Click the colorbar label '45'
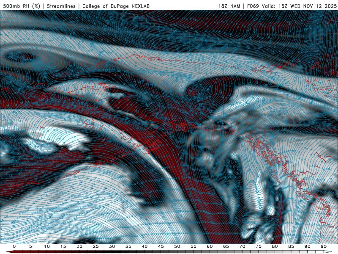This screenshot has height=254, width=338. [161, 246]
